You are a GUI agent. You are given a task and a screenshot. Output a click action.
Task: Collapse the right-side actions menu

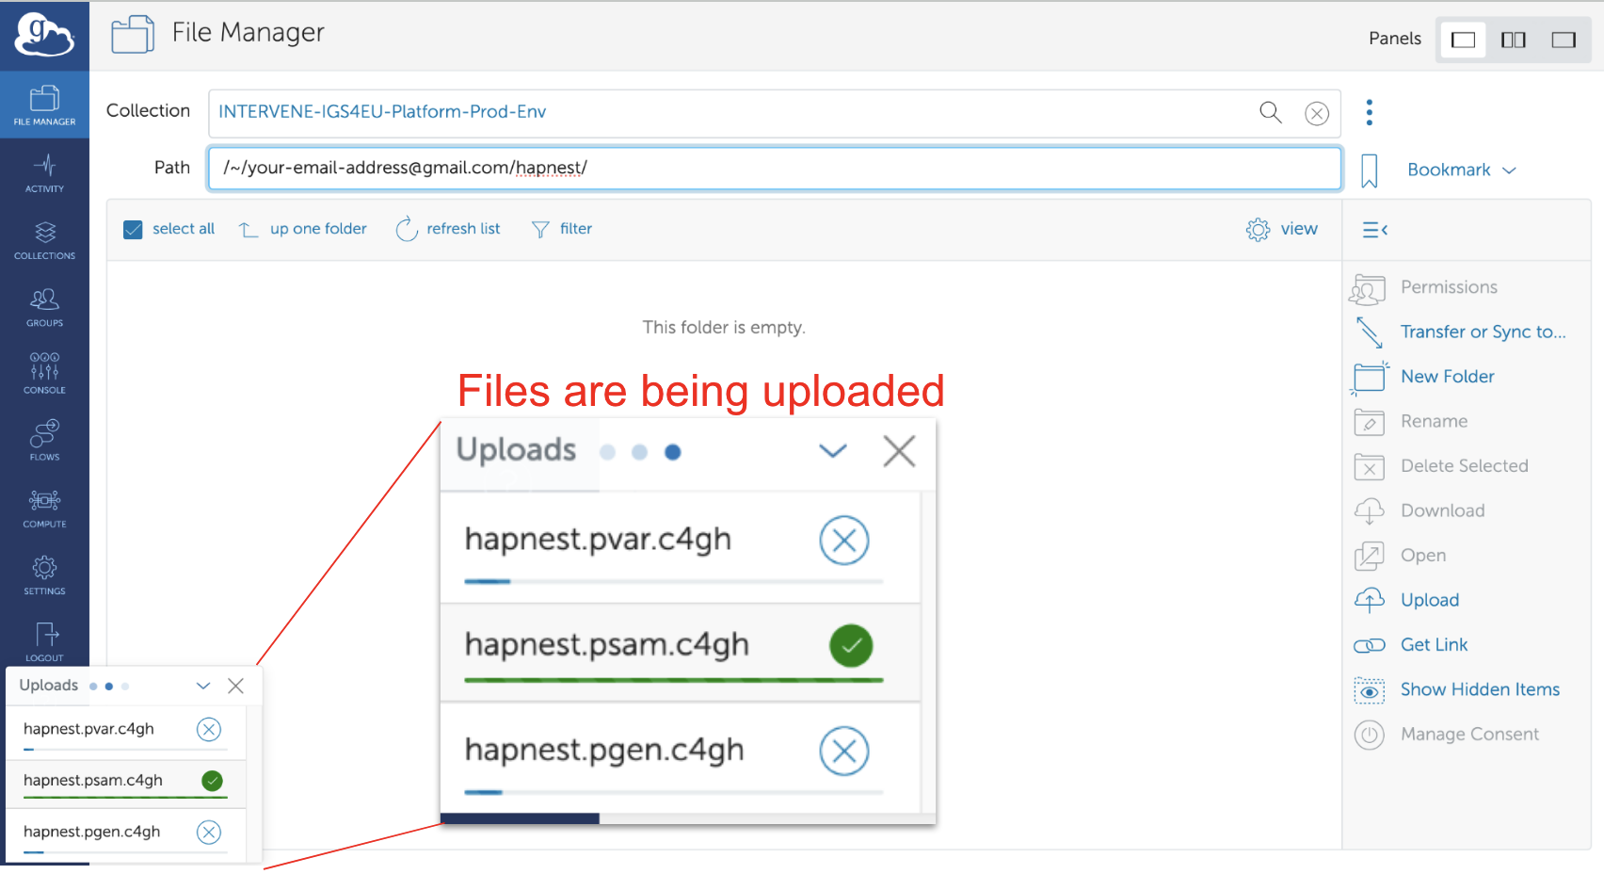click(x=1374, y=229)
